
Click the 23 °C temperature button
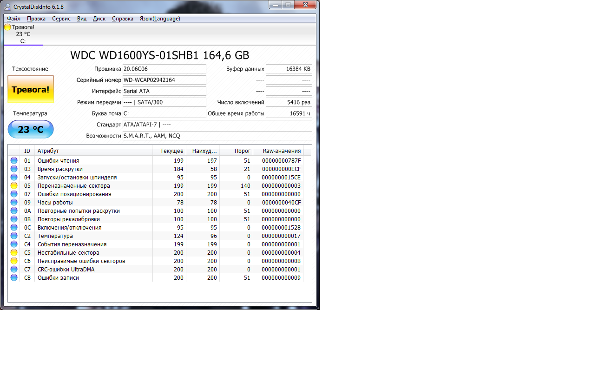pyautogui.click(x=31, y=129)
